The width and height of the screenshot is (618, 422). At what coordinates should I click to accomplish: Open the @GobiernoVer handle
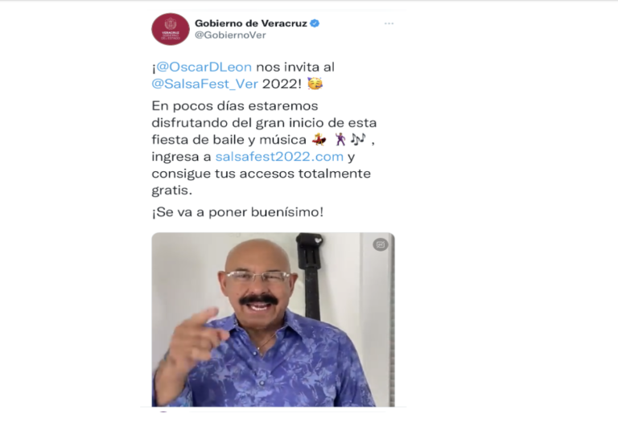pyautogui.click(x=231, y=35)
